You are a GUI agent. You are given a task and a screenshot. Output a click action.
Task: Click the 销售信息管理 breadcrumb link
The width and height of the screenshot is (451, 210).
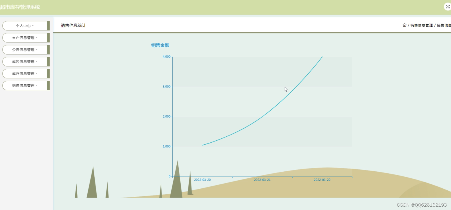coord(421,25)
